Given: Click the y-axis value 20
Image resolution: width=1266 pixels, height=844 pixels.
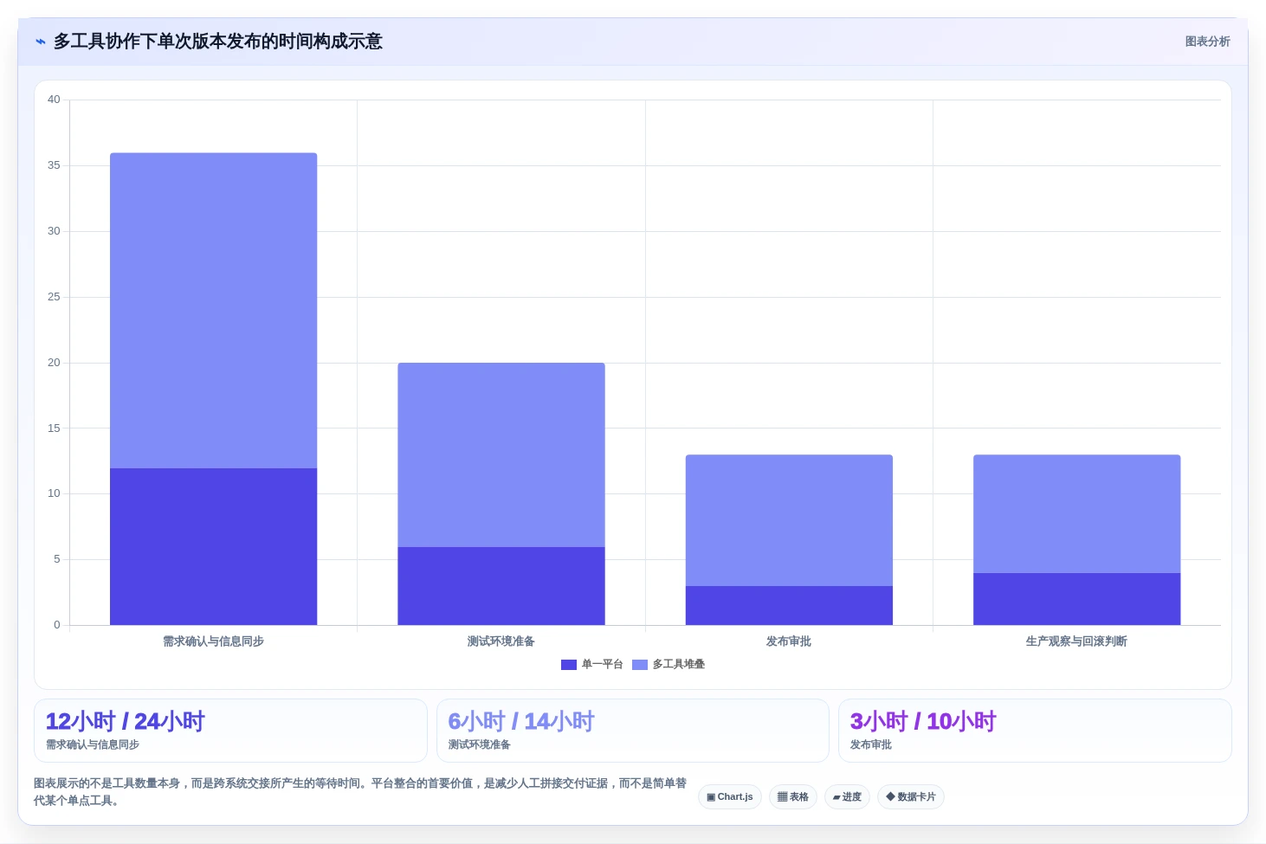Looking at the screenshot, I should click(x=54, y=363).
